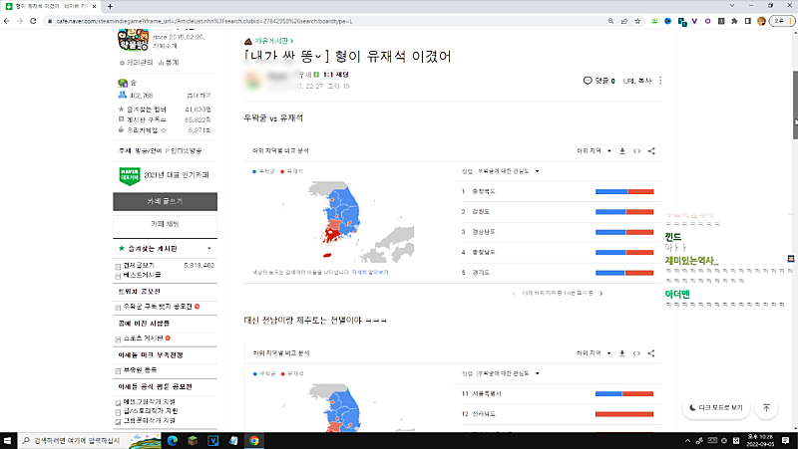This screenshot has height=449, width=798.
Task: Click the purple circle extension icon
Action: (x=708, y=21)
